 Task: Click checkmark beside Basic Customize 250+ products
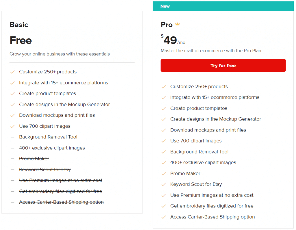12,72
